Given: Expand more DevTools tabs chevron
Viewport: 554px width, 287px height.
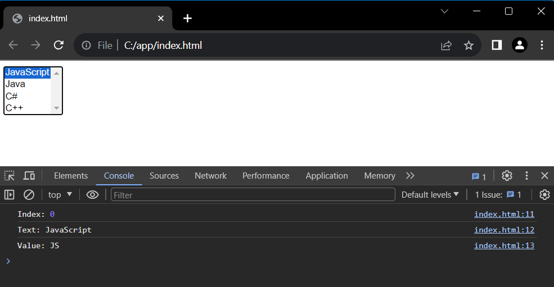Looking at the screenshot, I should [410, 176].
